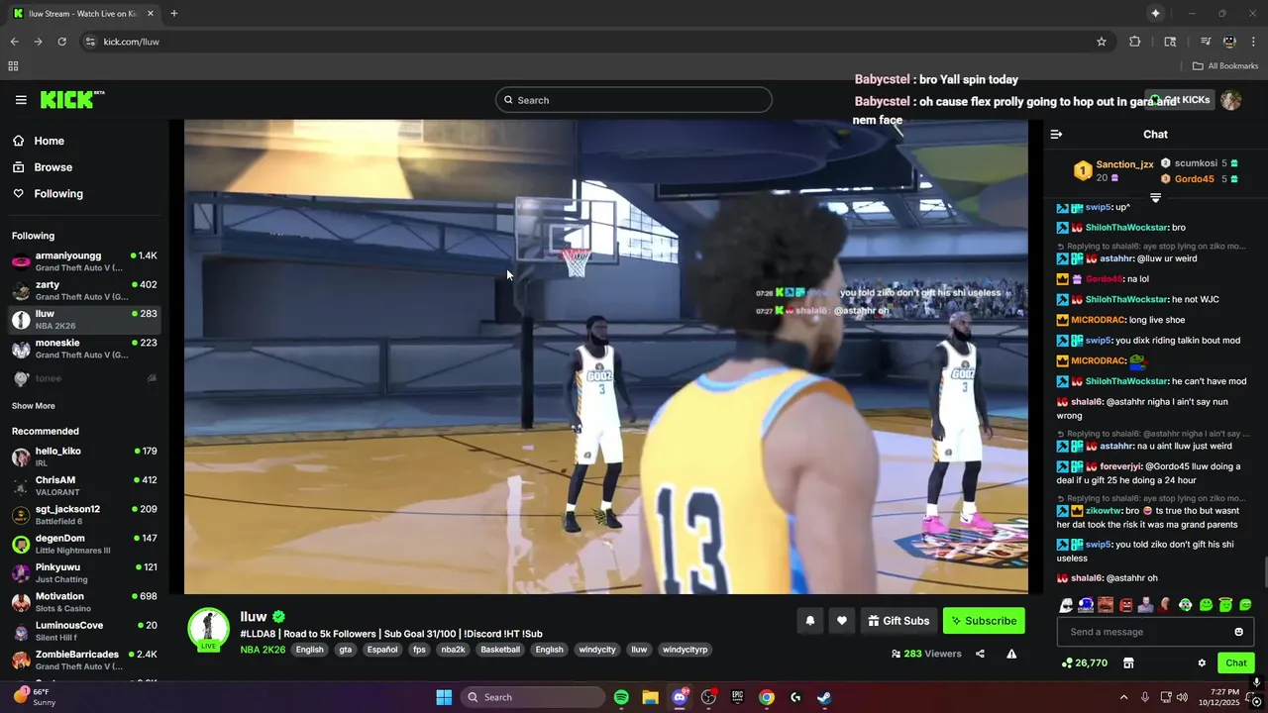Open user profile avatar at top right
The width and height of the screenshot is (1268, 713).
[1231, 100]
